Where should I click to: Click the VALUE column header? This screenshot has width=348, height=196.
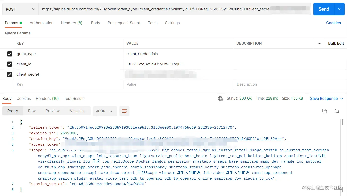pyautogui.click(x=132, y=43)
